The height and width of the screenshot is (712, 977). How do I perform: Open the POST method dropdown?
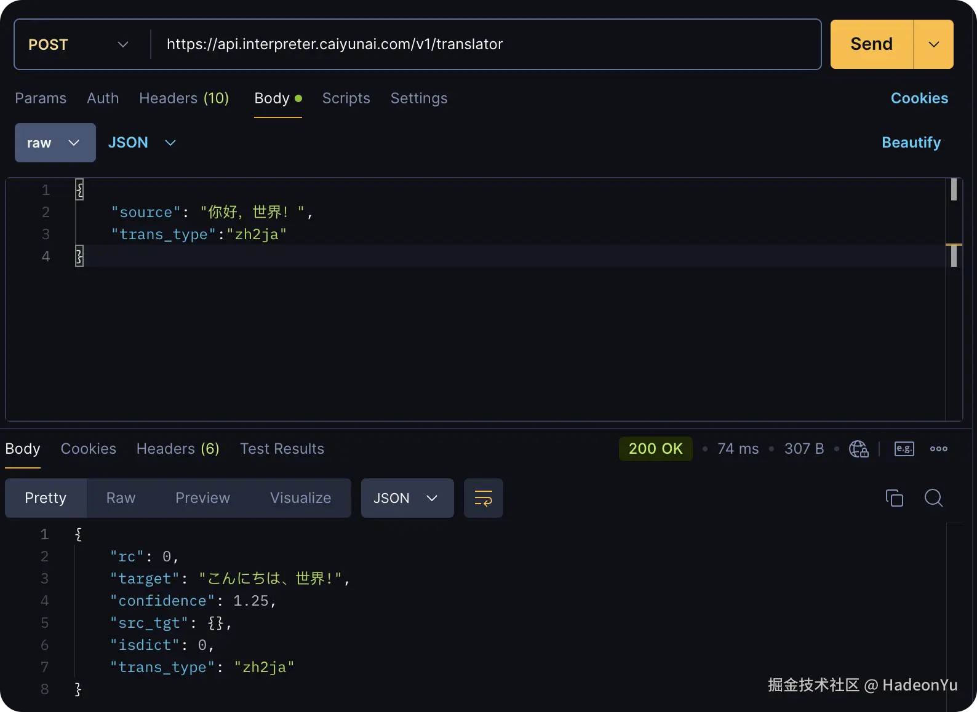point(79,44)
